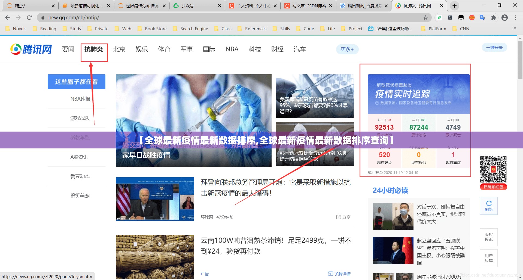
Task: Click the Tencent 腾讯网 logo
Action: tap(31, 49)
